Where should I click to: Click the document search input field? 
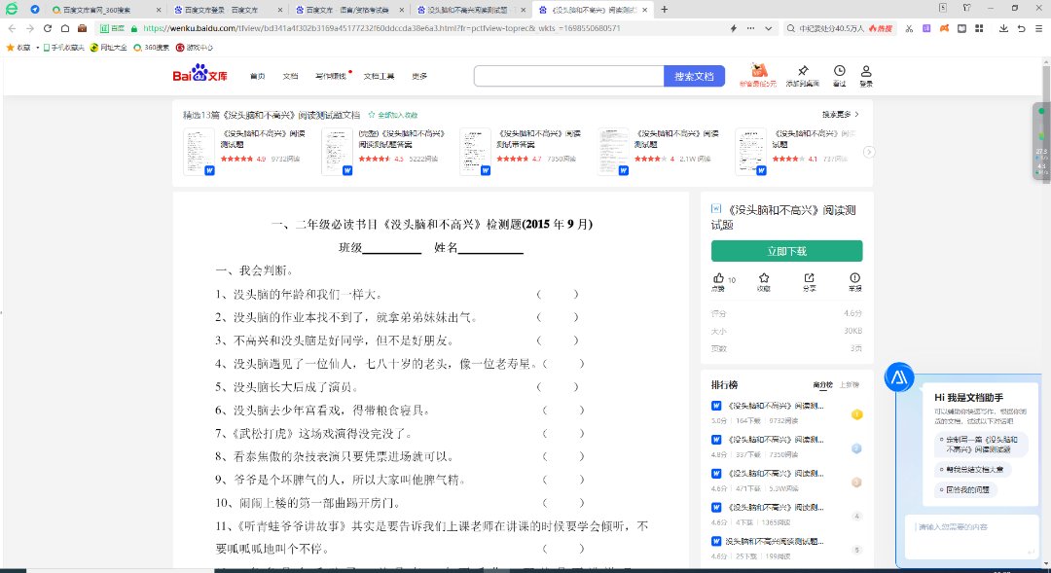click(x=568, y=76)
